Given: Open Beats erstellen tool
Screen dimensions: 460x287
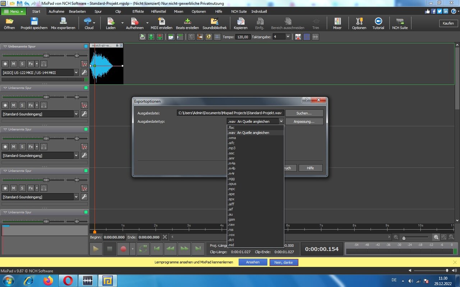Looking at the screenshot, I should 187,23.
